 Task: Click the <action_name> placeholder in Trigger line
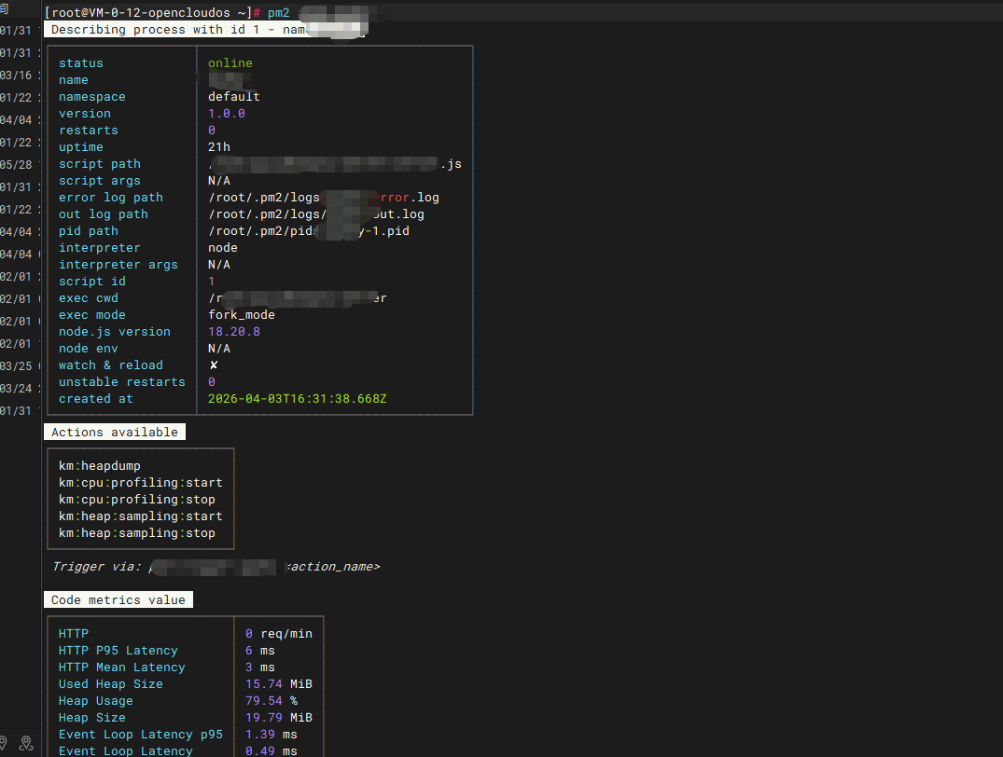[332, 567]
